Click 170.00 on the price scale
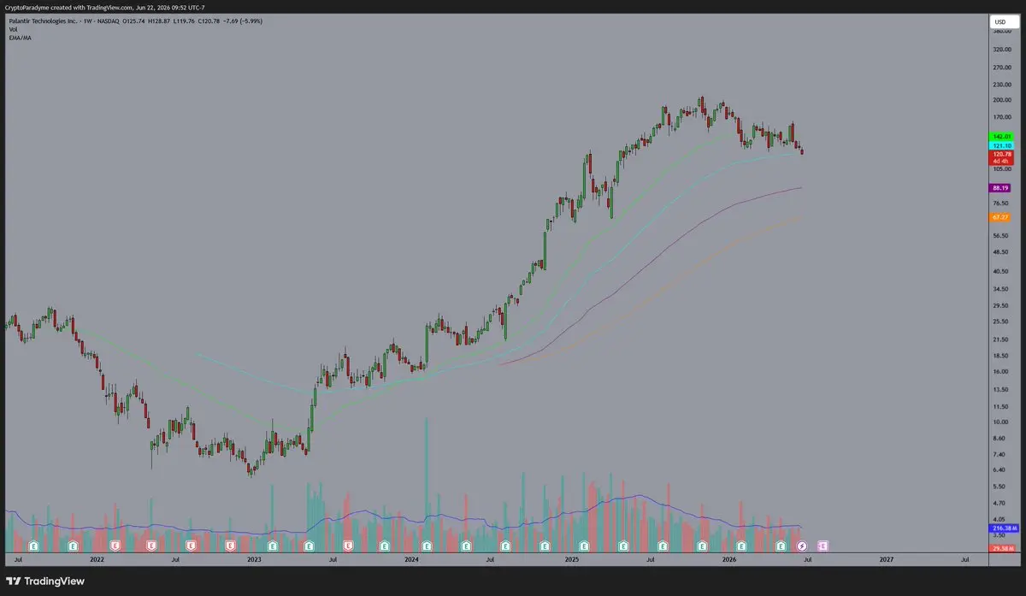 coord(1001,117)
